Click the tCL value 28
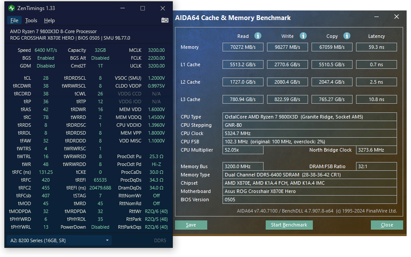Screen dimensions: 411x257 [46, 78]
